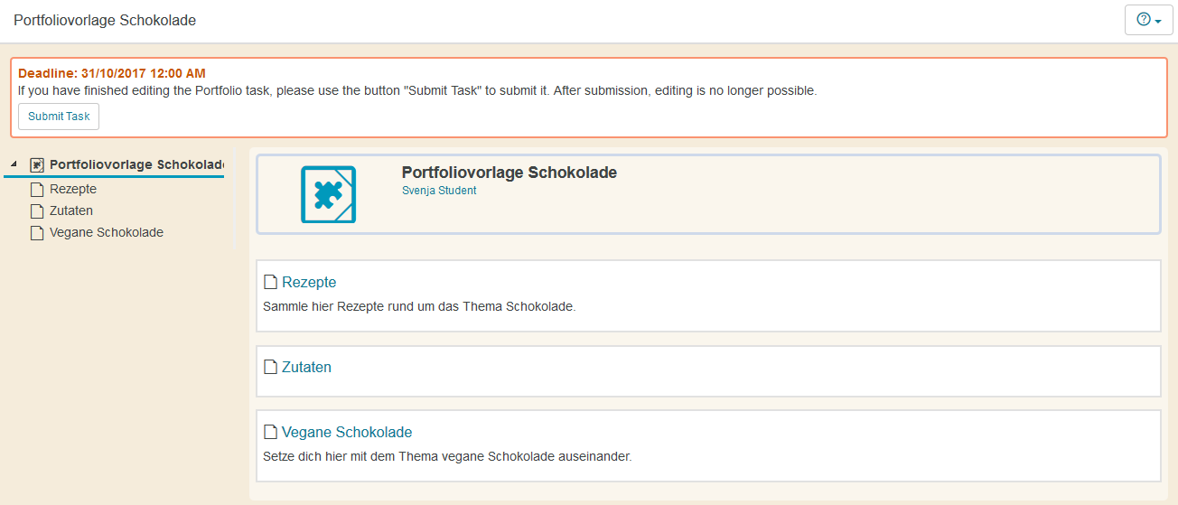This screenshot has width=1178, height=505.
Task: Click the page icon beside the Rezepte heading
Action: click(x=270, y=283)
